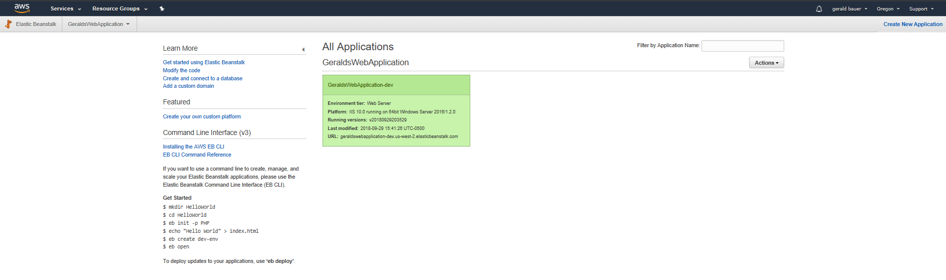Open the pin shortcuts icon

pyautogui.click(x=162, y=9)
